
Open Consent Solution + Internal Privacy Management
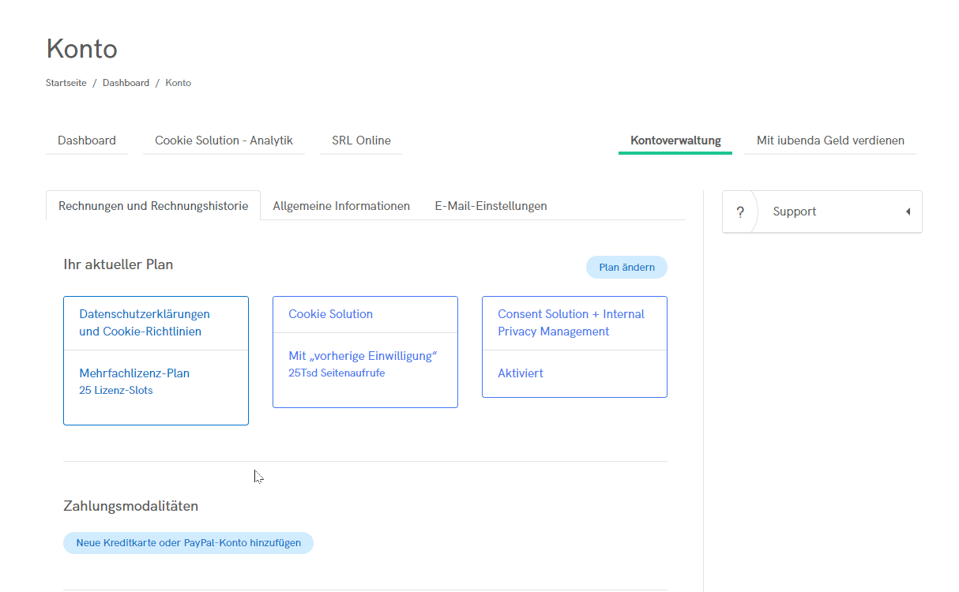[x=570, y=323]
